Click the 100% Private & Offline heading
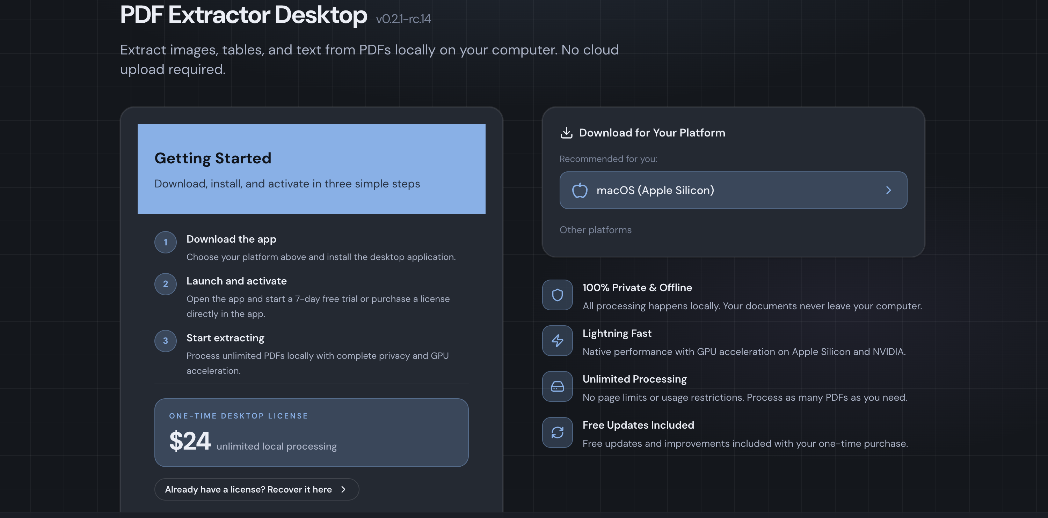Viewport: 1048px width, 518px height. tap(637, 288)
